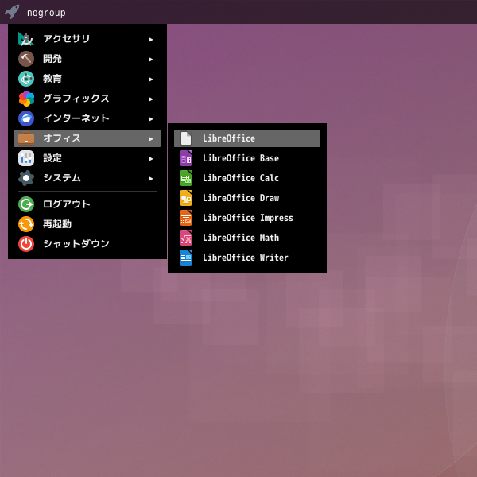The width and height of the screenshot is (477, 477).
Task: Click the rocket launcher icon in the top panel
Action: [x=12, y=12]
